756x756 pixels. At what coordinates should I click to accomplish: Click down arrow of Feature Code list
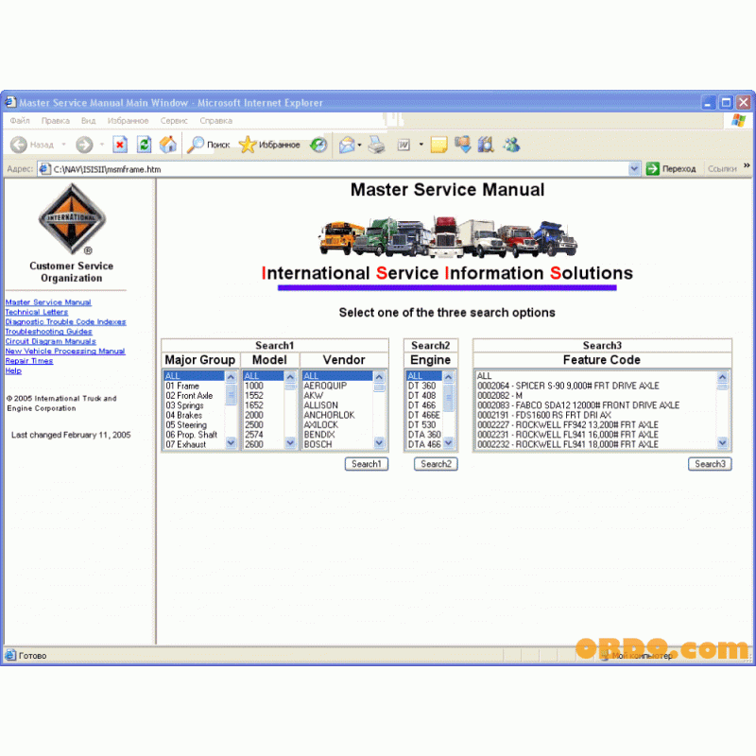(x=722, y=442)
